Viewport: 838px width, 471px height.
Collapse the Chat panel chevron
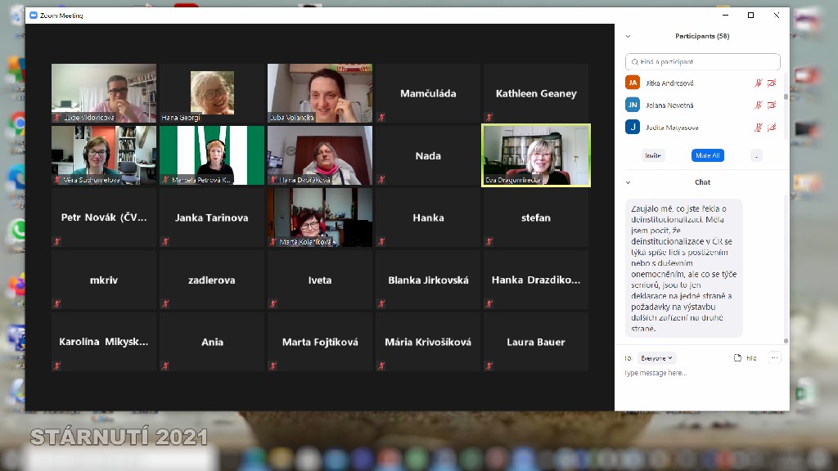[628, 182]
